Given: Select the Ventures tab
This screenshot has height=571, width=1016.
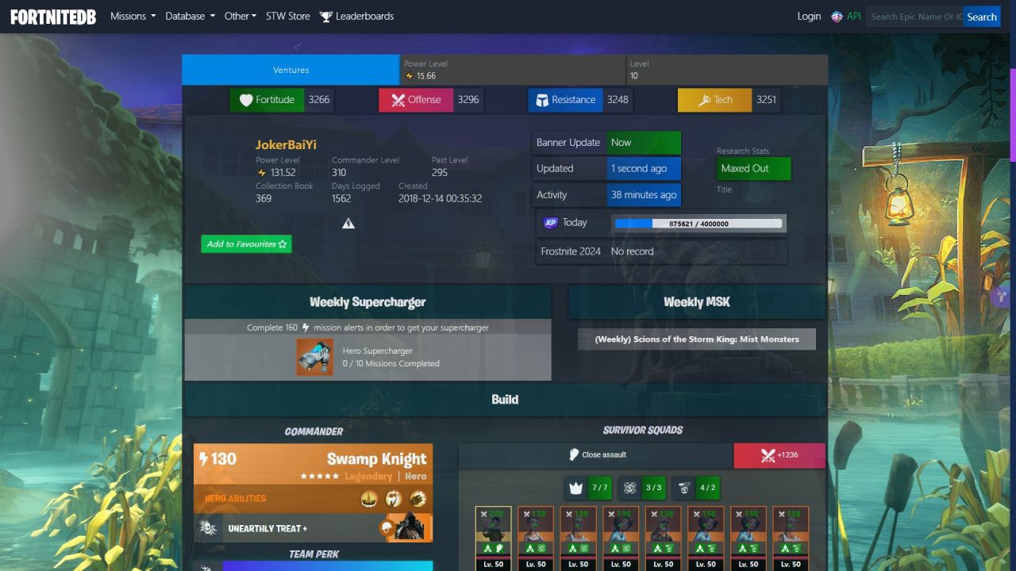Looking at the screenshot, I should point(291,70).
